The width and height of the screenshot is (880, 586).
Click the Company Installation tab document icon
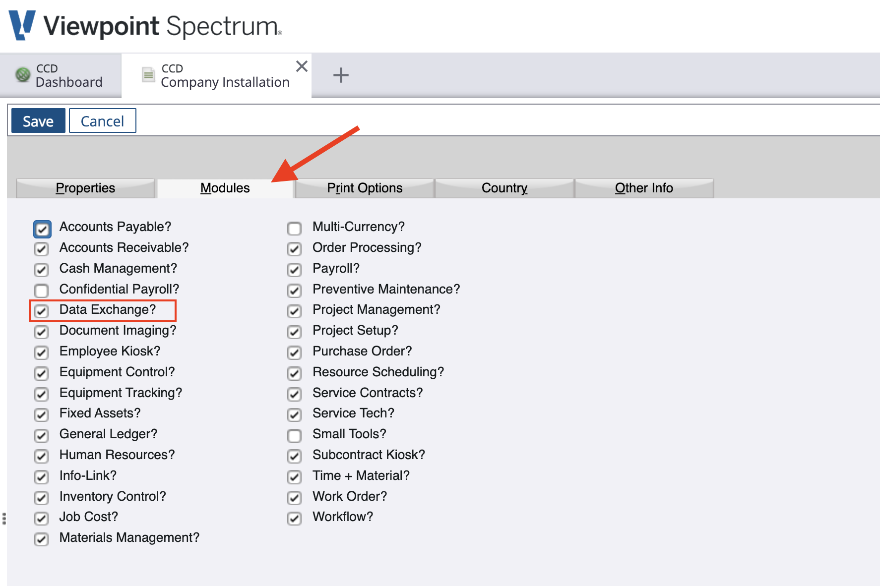click(148, 75)
